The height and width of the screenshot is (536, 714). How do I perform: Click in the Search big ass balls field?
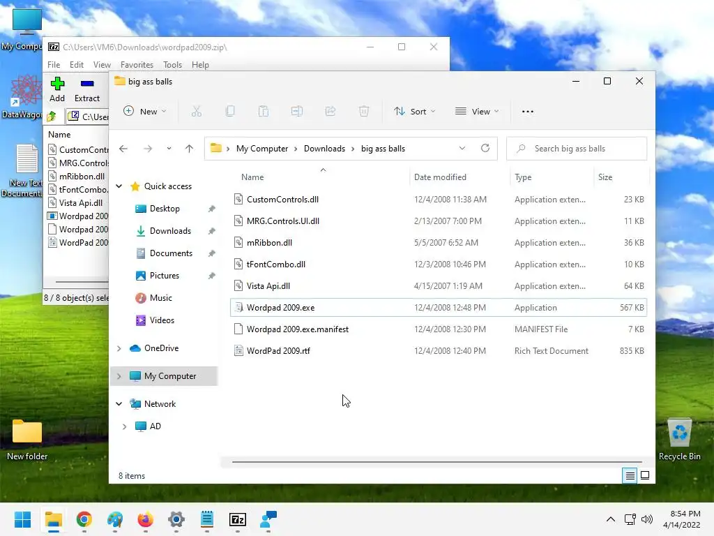pos(577,149)
